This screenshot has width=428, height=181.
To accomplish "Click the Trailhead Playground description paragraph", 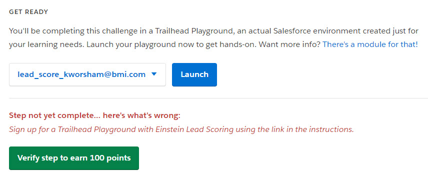I will 213,37.
